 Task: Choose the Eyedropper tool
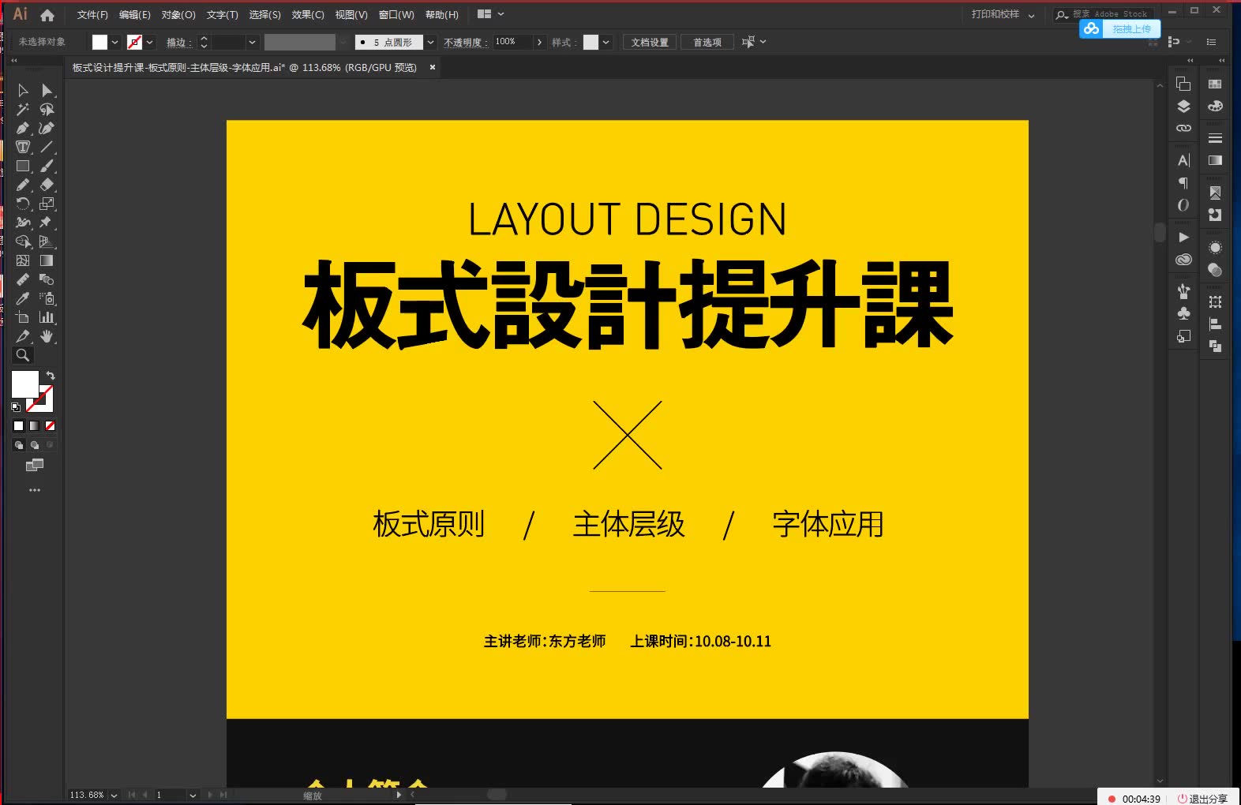click(23, 299)
